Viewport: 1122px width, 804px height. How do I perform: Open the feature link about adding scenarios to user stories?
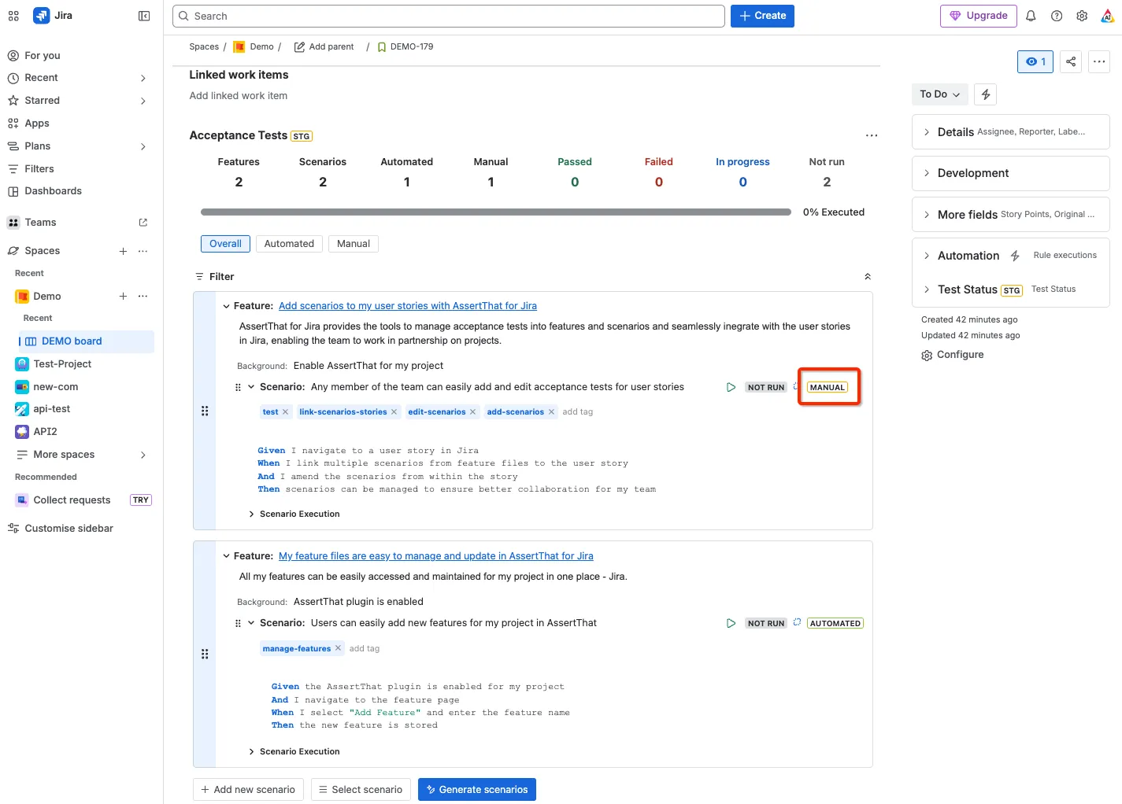pyautogui.click(x=408, y=306)
